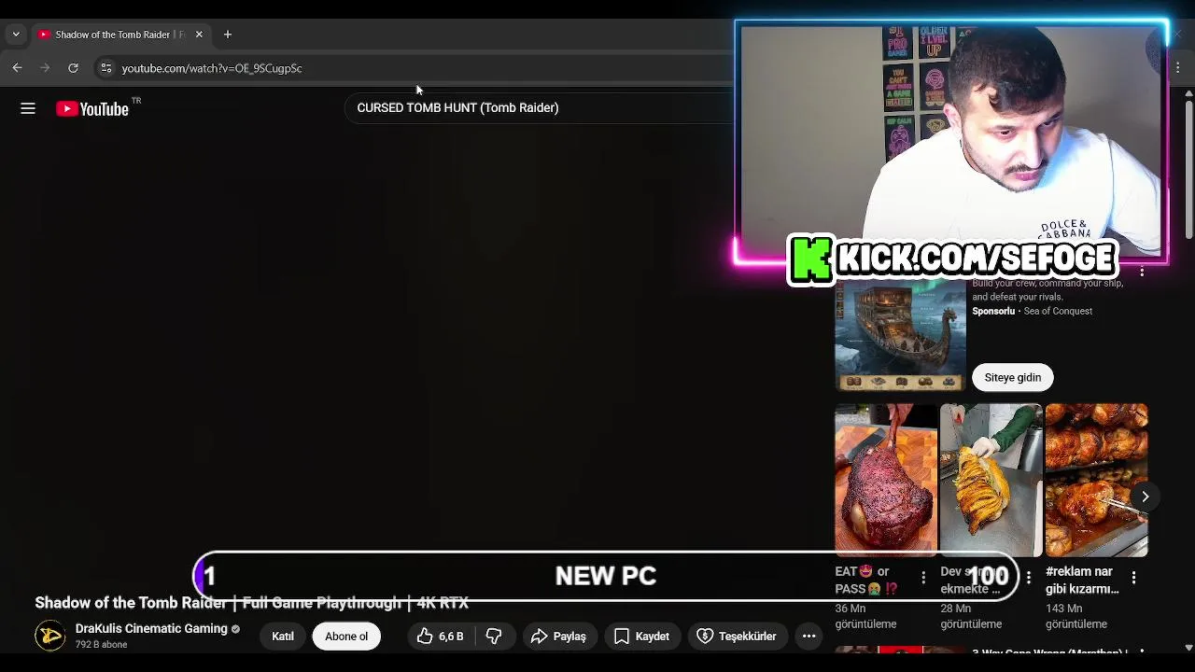Open a new browser tab
This screenshot has height=672, width=1195.
(x=227, y=35)
